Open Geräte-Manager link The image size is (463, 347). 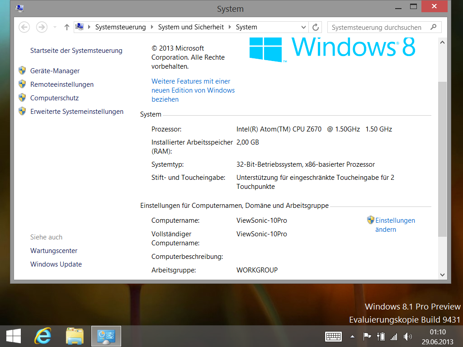[55, 71]
